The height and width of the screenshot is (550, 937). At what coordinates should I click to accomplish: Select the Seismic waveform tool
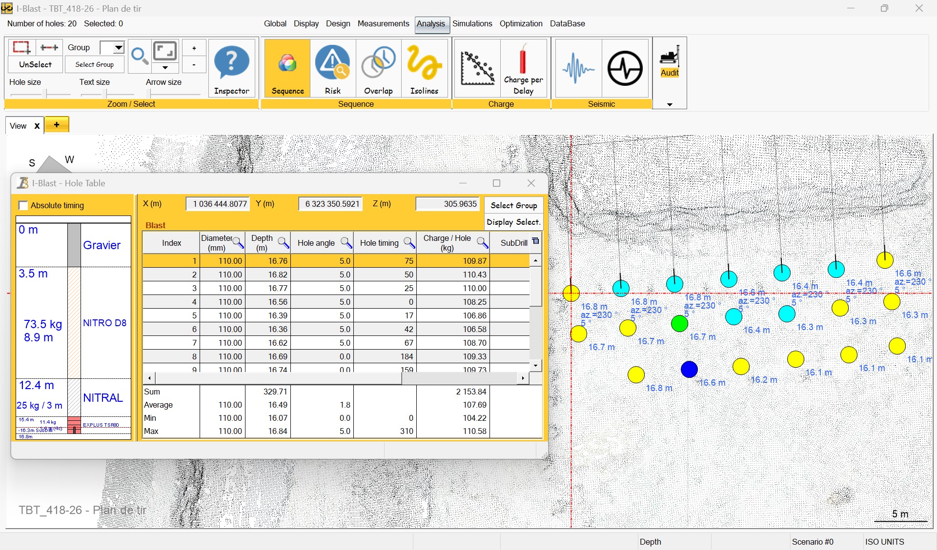(578, 68)
